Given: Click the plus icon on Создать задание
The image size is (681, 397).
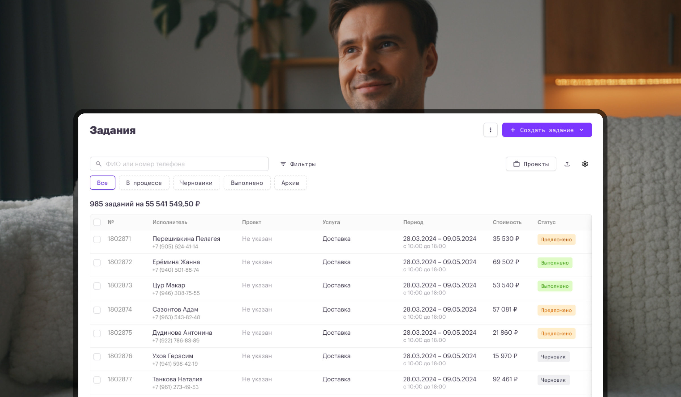Looking at the screenshot, I should (513, 130).
